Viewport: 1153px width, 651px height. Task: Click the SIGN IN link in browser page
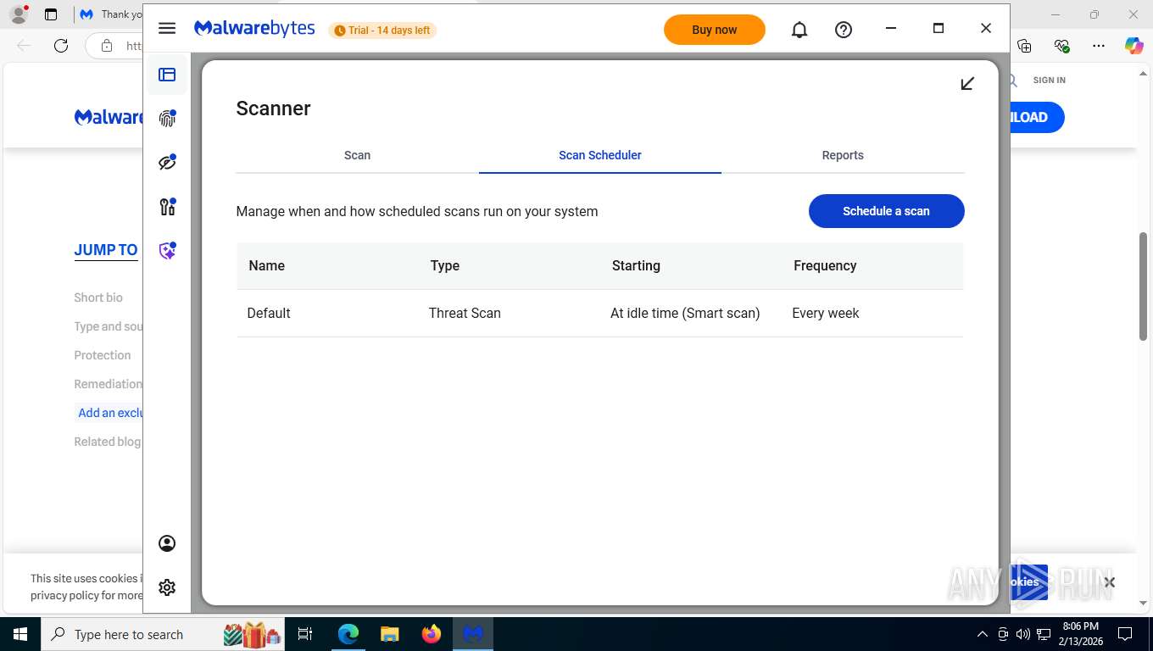pyautogui.click(x=1049, y=80)
